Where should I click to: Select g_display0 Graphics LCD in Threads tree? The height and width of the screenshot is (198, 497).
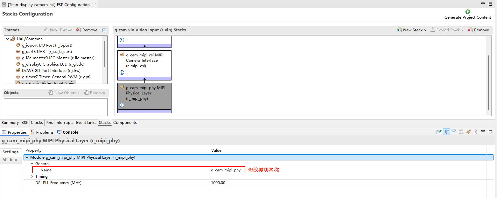coord(53,64)
